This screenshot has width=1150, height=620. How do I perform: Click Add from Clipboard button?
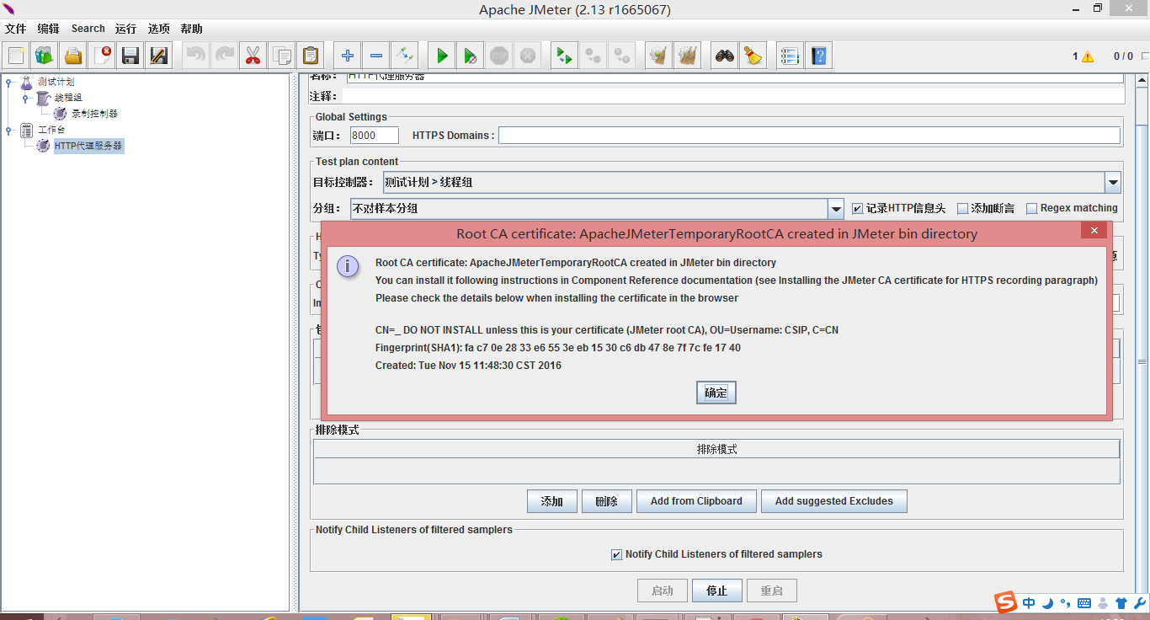696,501
